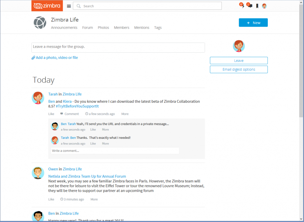Viewport: 304px width, 222px height.
Task: Click the Zimbra Life group globe icon
Action: coord(40,22)
